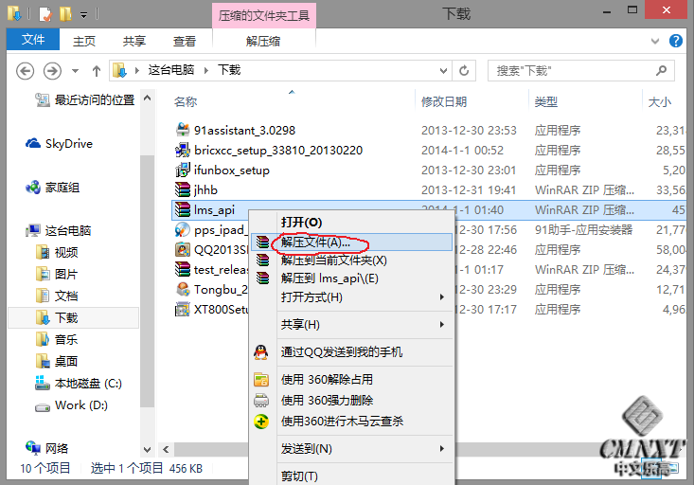Image resolution: width=694 pixels, height=485 pixels.
Task: Click the search magnifier icon
Action: (x=661, y=70)
